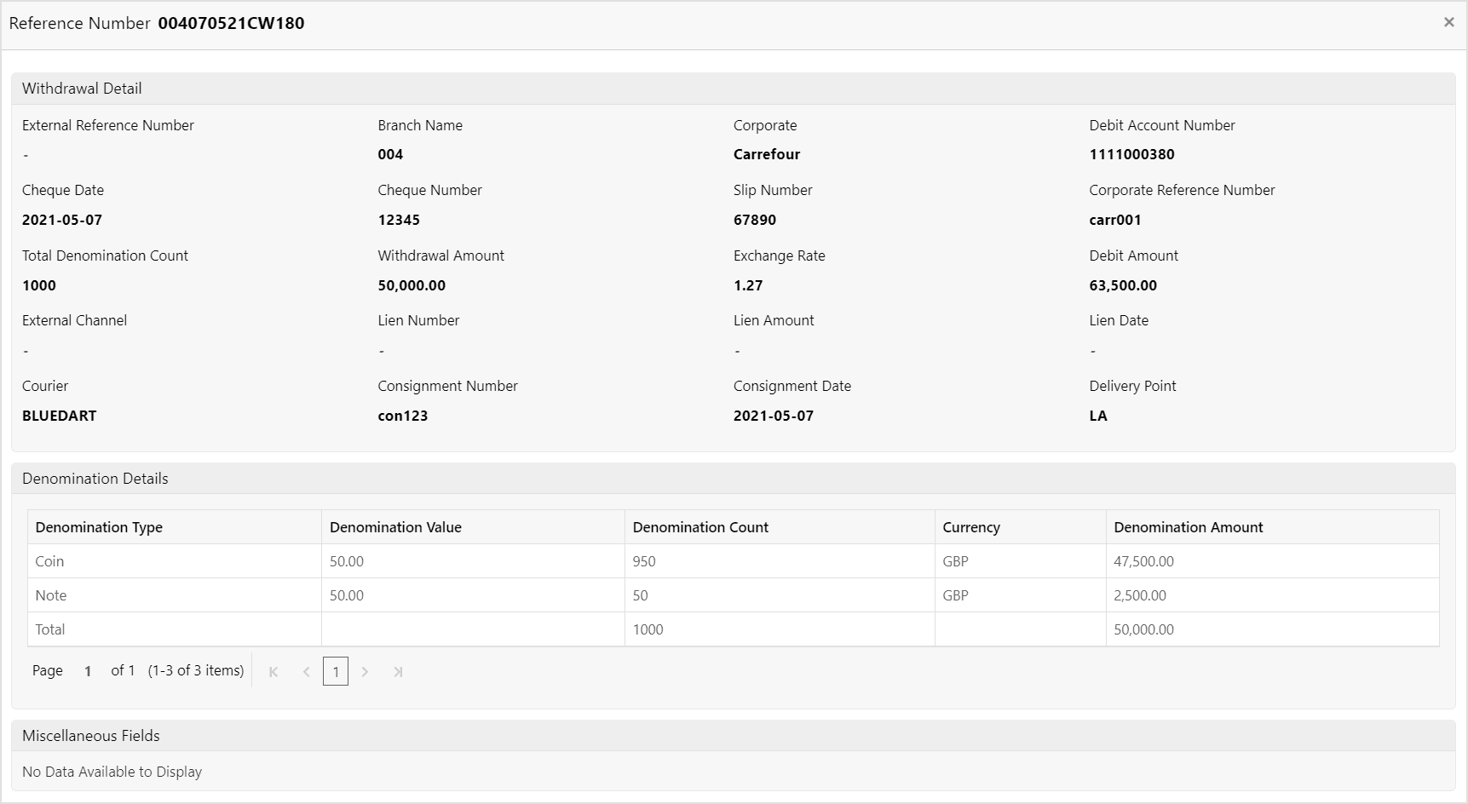Select the Coin row in denomination table
Screen dimensions: 1468x804
pyautogui.click(x=734, y=561)
